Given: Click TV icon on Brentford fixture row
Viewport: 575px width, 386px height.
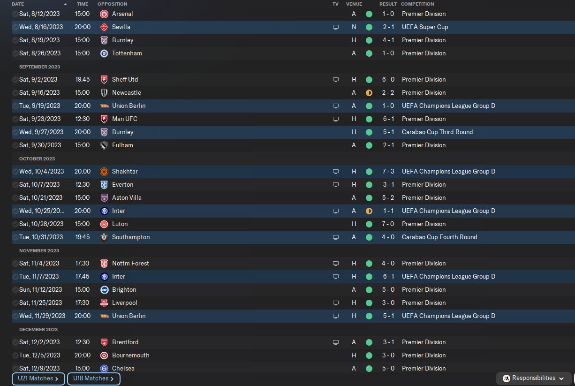Looking at the screenshot, I should (335, 342).
